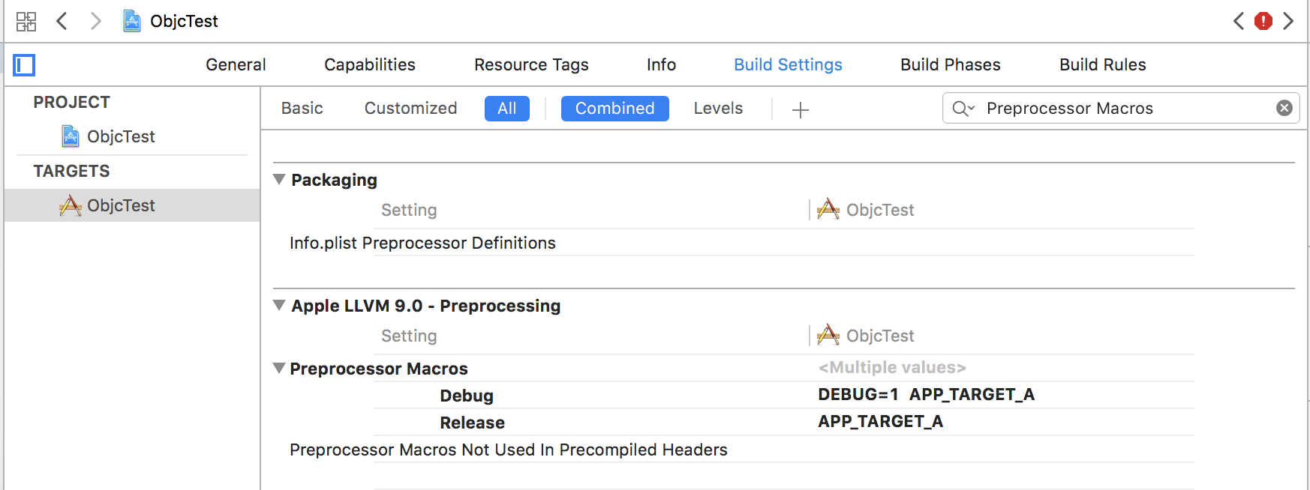Collapse the Packaging section
Screen dimensions: 1310x490
pos(279,180)
